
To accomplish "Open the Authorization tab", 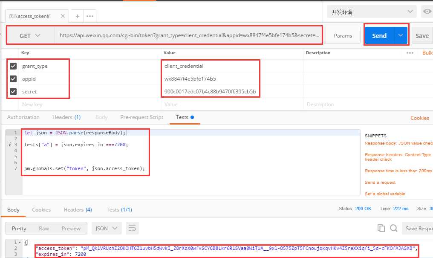I will point(23,117).
